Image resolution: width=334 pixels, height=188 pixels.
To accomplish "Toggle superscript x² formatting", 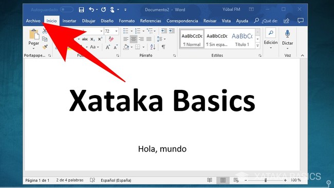I will (100, 39).
